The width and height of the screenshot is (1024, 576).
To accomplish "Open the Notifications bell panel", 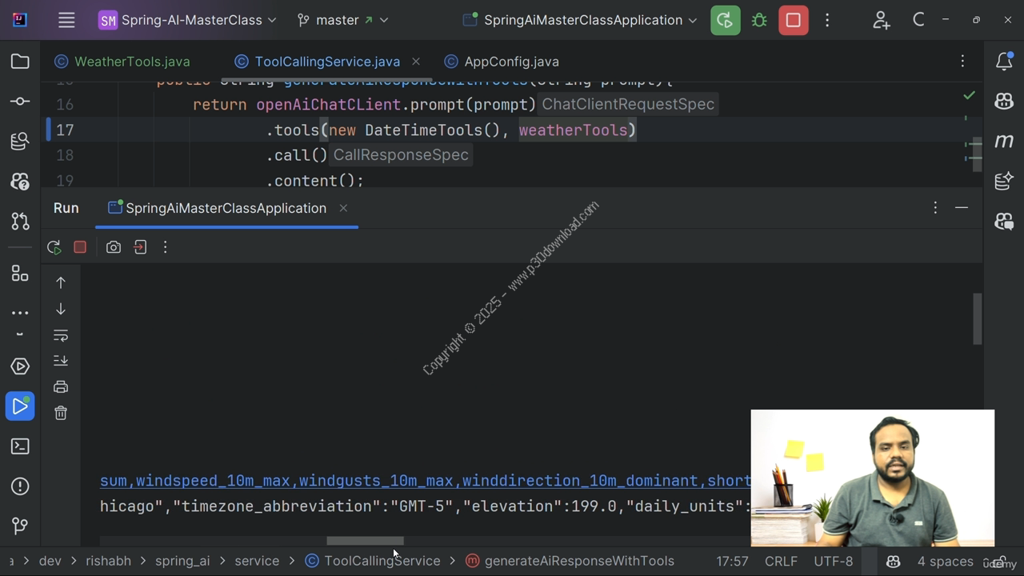I will 1004,62.
